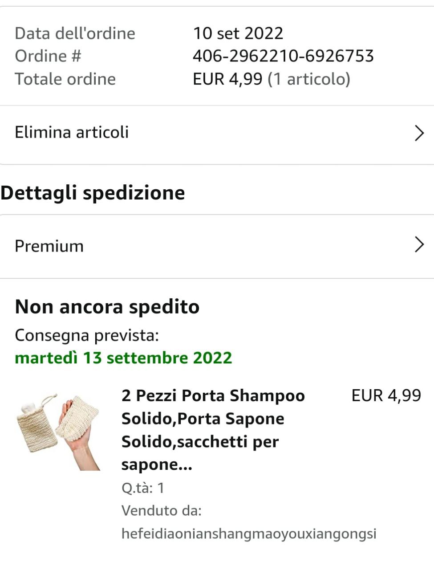Tap the Ordine # label

coord(48,56)
